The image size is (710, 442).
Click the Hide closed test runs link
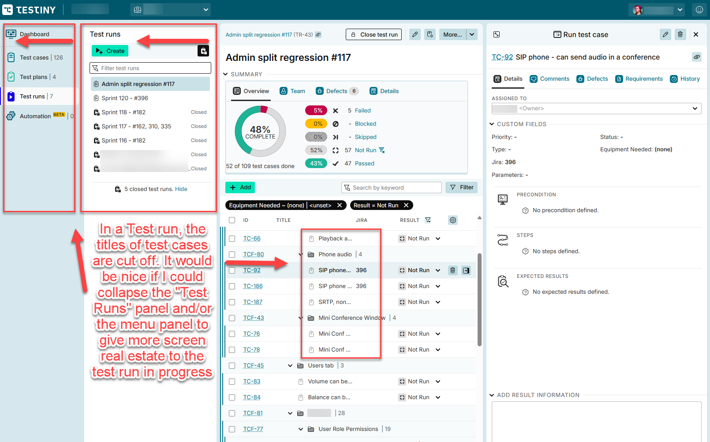tap(181, 189)
